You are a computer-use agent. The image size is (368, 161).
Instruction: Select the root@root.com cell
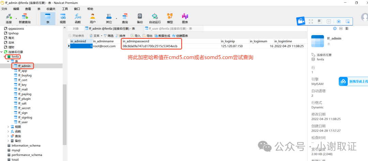click(x=107, y=46)
